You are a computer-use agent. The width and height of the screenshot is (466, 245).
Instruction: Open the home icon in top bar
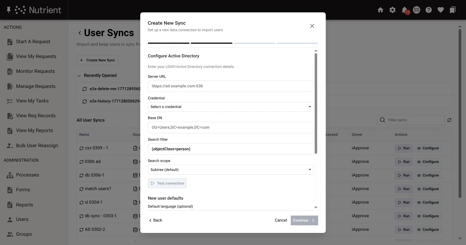(380, 10)
